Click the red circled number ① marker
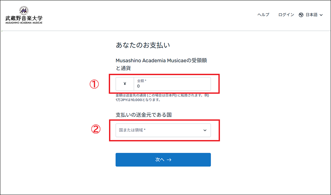Screen dimensions: 331x195 tap(94, 84)
